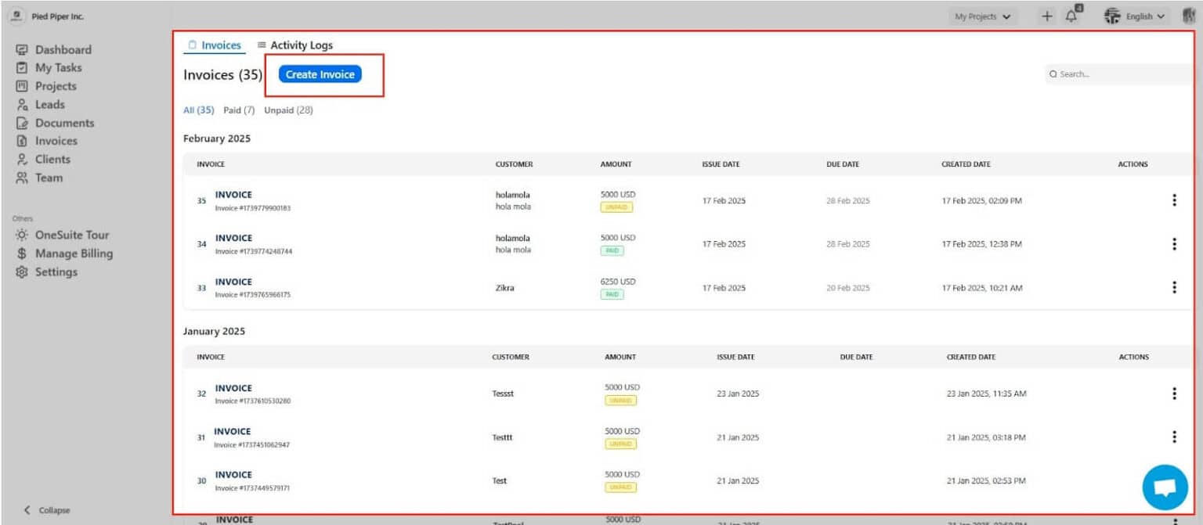Click the Create Invoice button

320,74
